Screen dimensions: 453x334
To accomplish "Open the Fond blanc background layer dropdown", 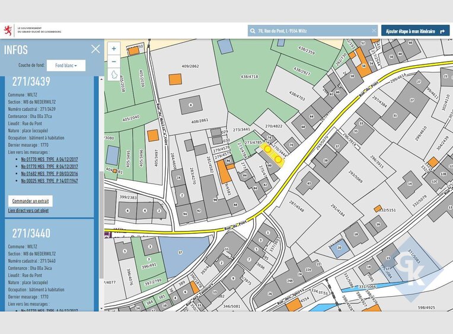I will [66, 66].
